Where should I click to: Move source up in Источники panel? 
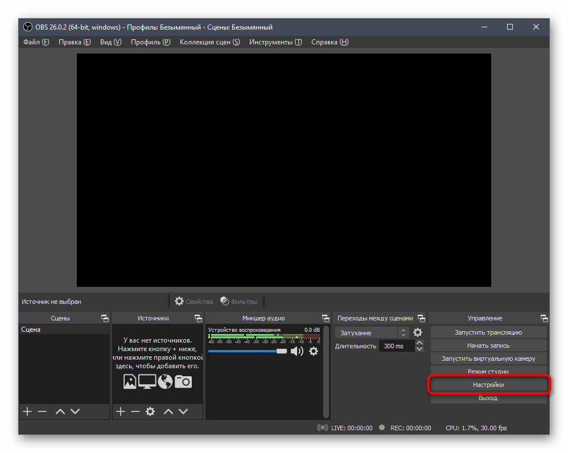(169, 411)
